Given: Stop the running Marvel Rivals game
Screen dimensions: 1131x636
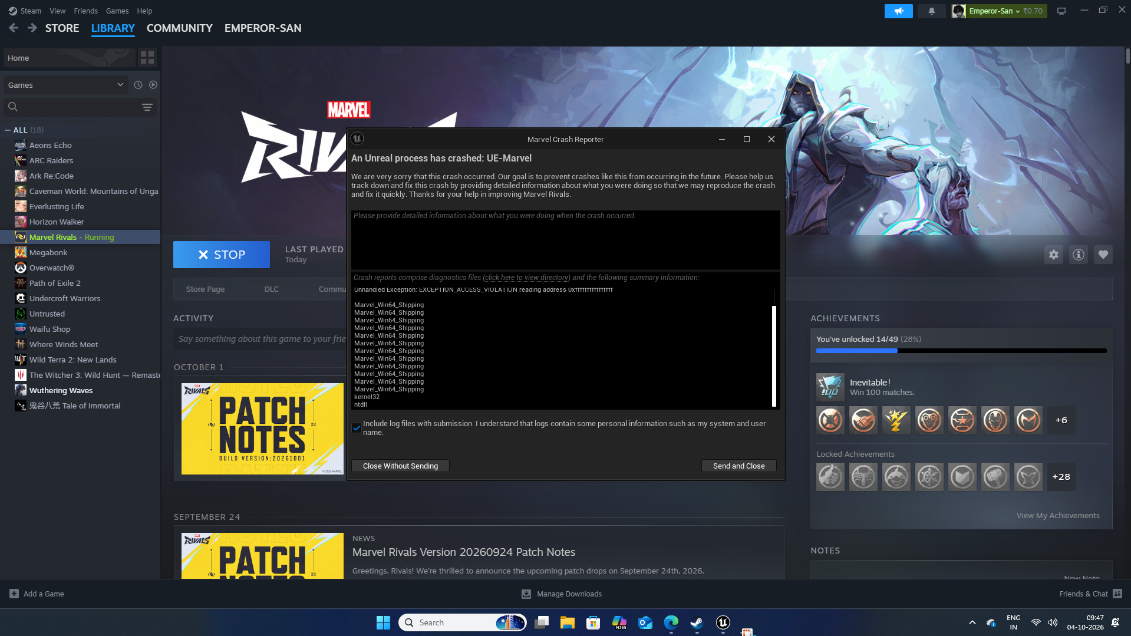Looking at the screenshot, I should pos(222,255).
